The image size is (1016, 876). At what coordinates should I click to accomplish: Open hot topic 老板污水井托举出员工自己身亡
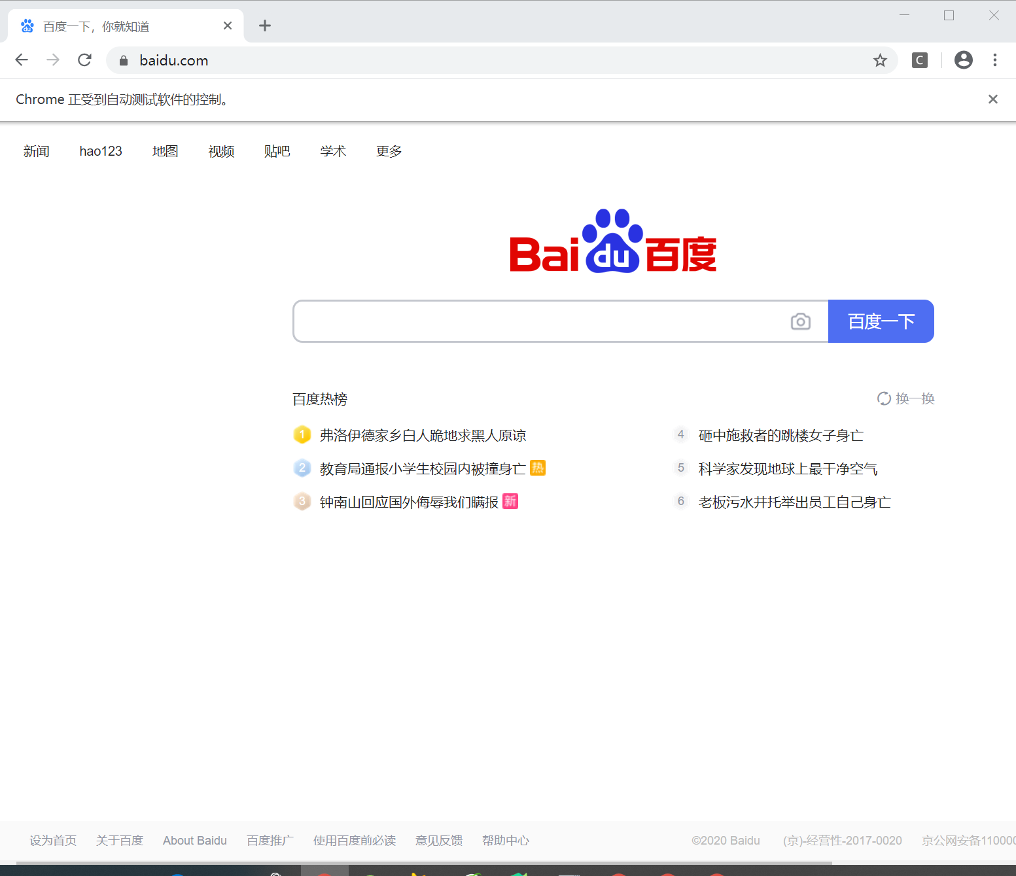(x=795, y=502)
